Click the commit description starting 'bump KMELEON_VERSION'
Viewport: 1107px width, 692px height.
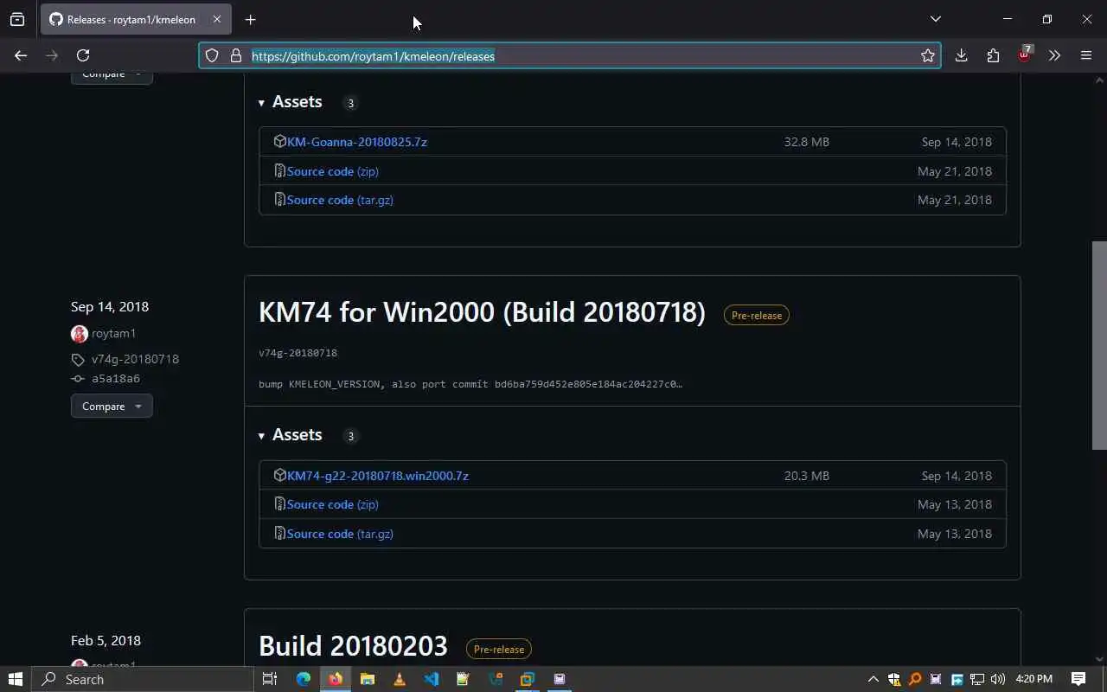coord(470,384)
